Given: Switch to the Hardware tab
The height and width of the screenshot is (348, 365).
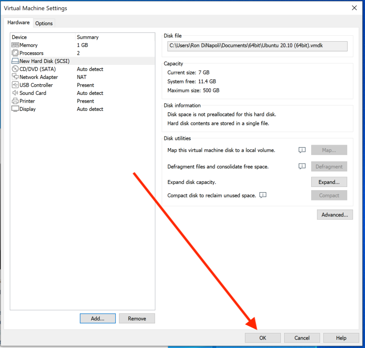Looking at the screenshot, I should (x=18, y=23).
